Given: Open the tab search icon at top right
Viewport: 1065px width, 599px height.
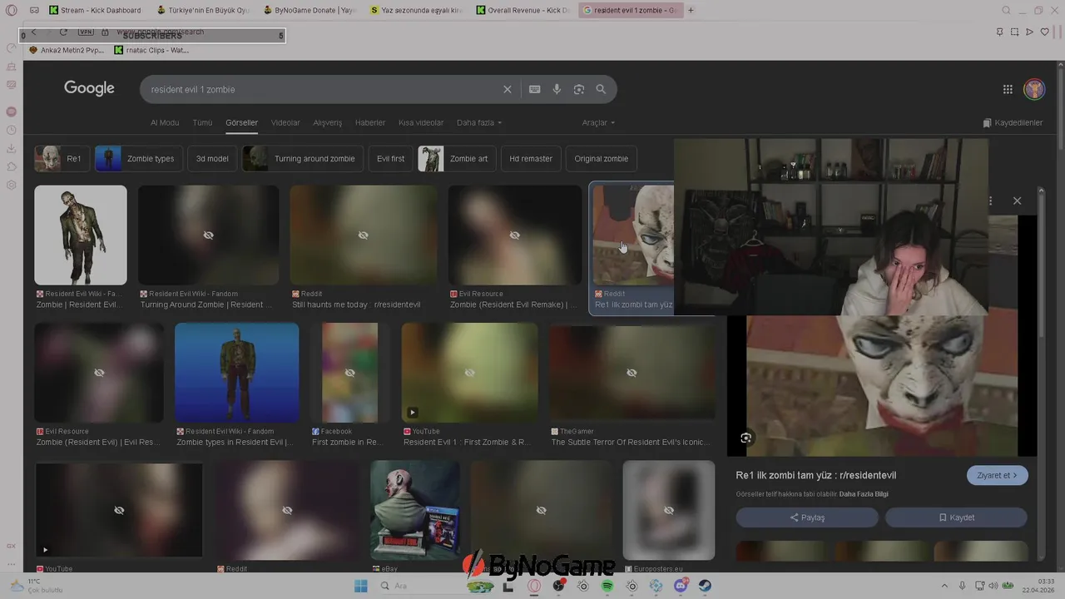Looking at the screenshot, I should coord(1006,10).
